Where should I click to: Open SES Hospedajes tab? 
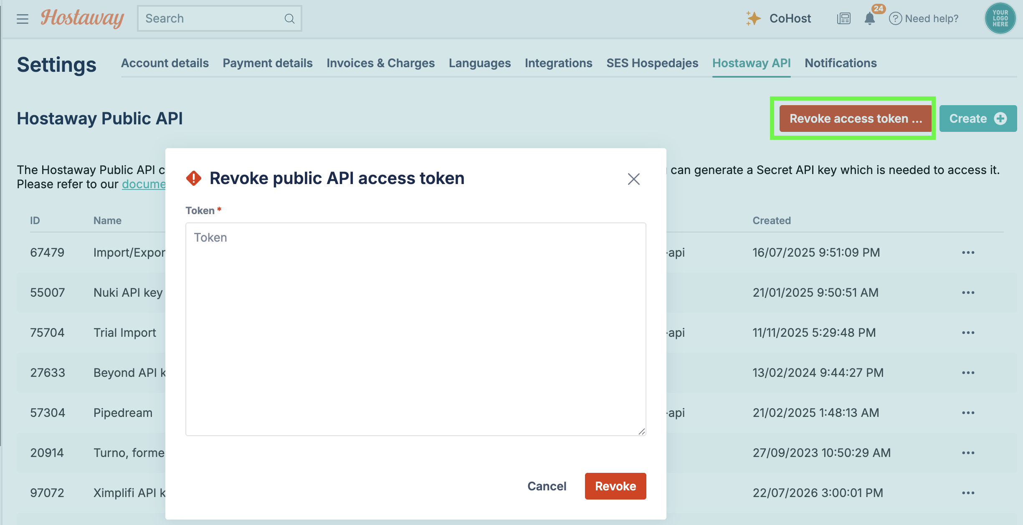pos(652,63)
